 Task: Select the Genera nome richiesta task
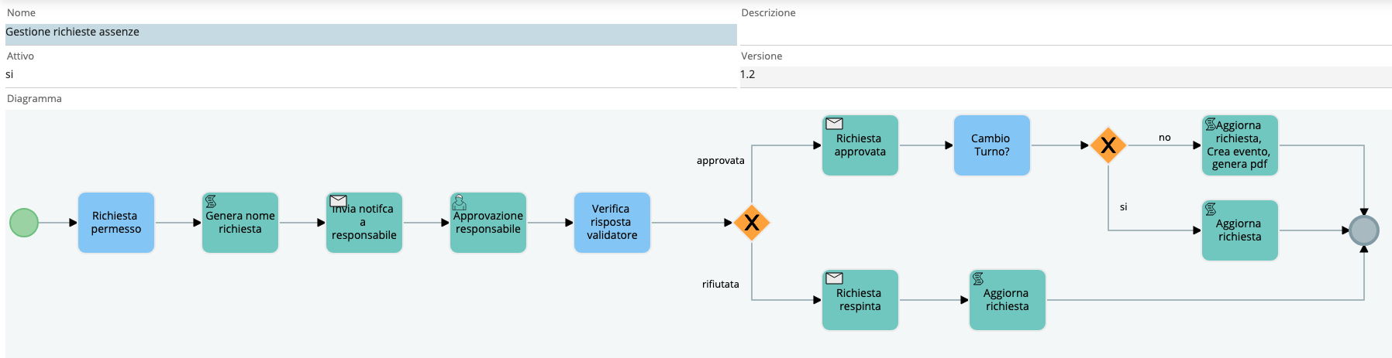click(240, 223)
